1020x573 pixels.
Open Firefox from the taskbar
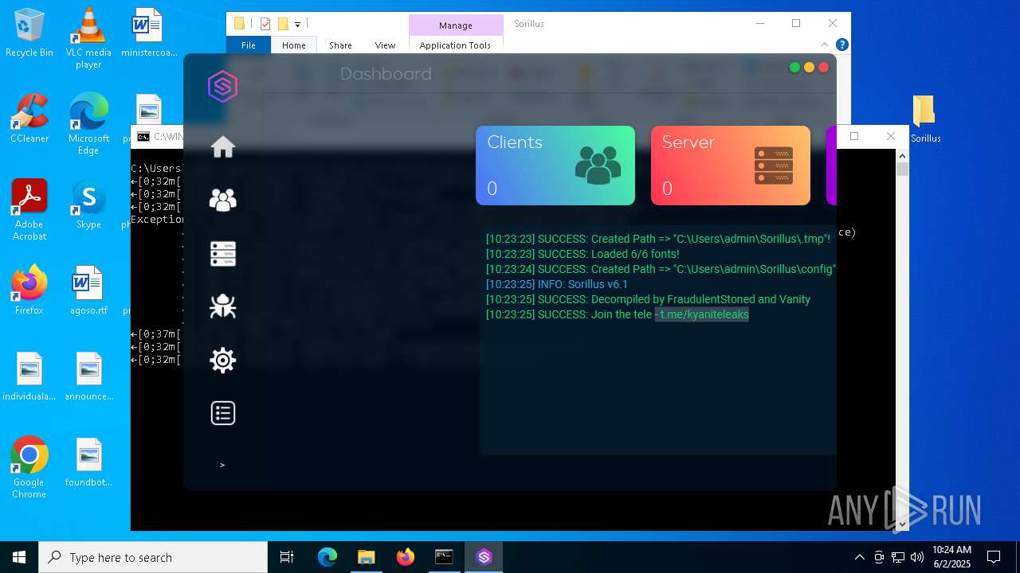[x=406, y=557]
